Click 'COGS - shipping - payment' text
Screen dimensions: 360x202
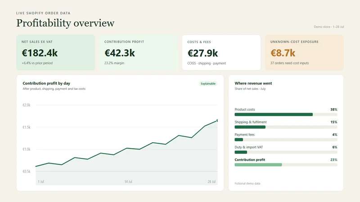click(x=207, y=63)
